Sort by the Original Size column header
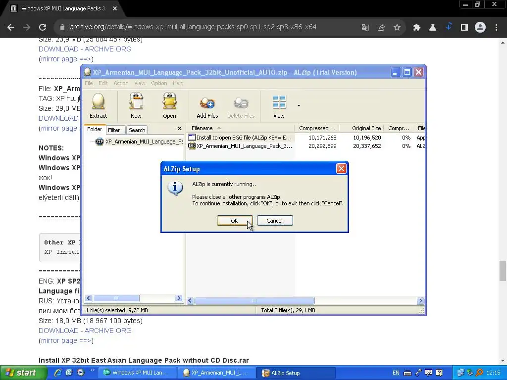The width and height of the screenshot is (507, 380). pyautogui.click(x=362, y=128)
